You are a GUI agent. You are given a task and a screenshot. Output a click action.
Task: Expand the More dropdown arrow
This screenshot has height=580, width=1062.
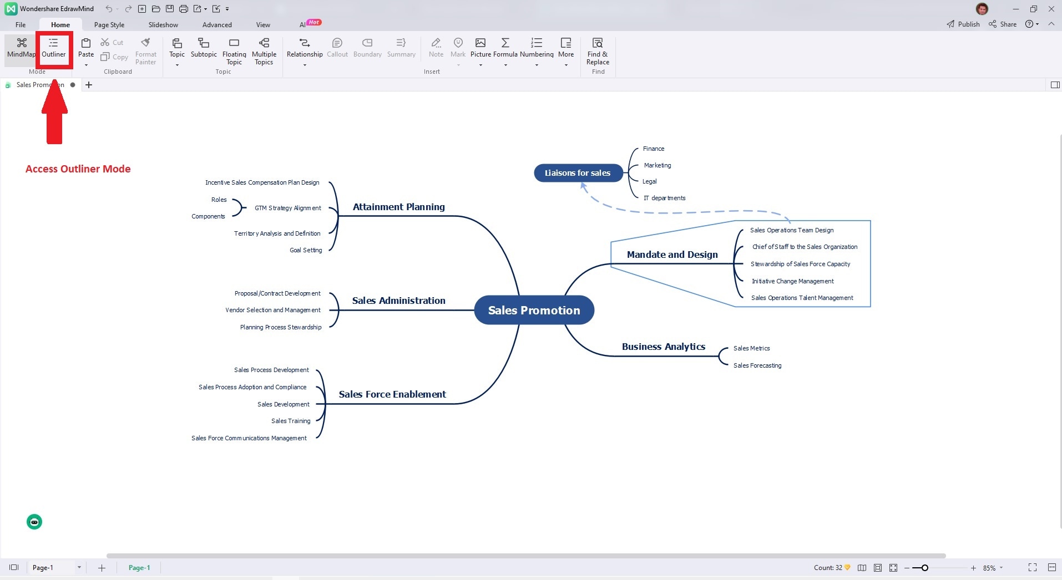(566, 65)
